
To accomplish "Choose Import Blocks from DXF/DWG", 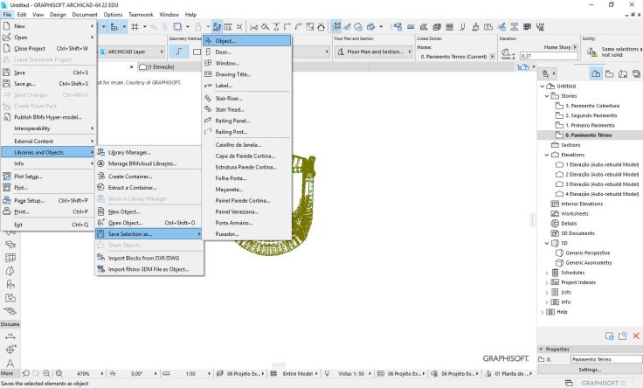I will click(149, 258).
